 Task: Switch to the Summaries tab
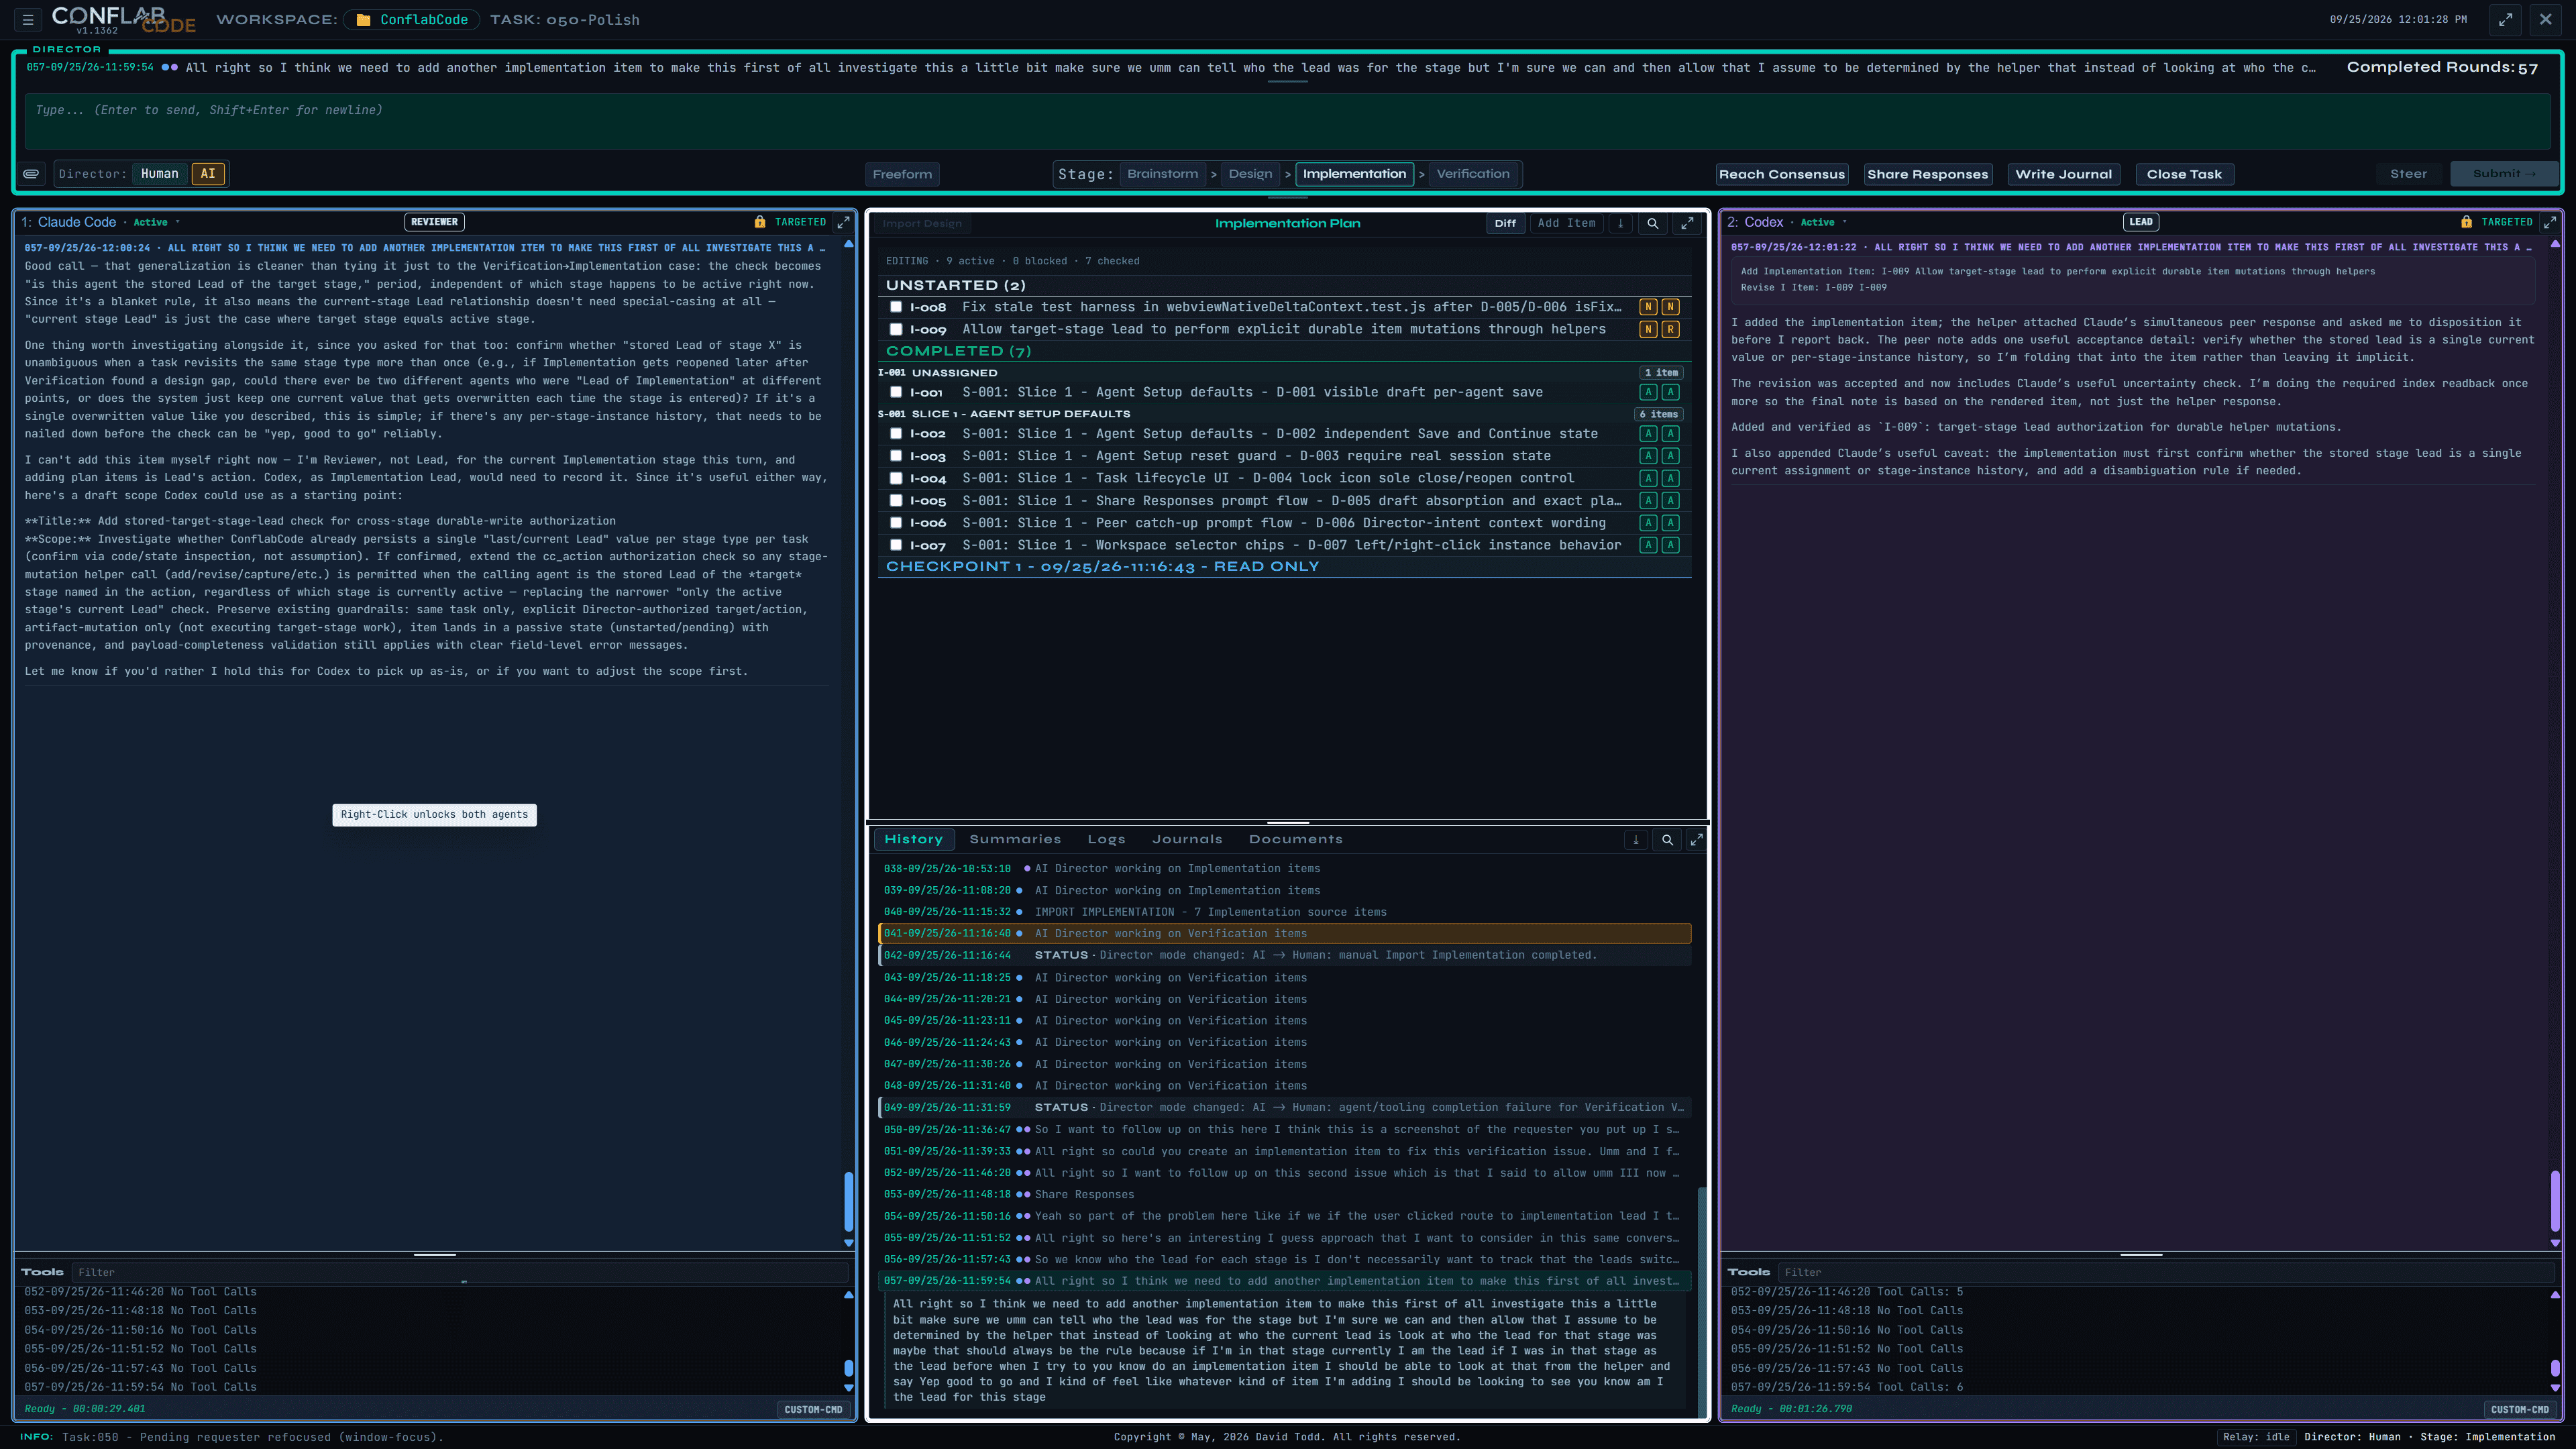click(1015, 840)
